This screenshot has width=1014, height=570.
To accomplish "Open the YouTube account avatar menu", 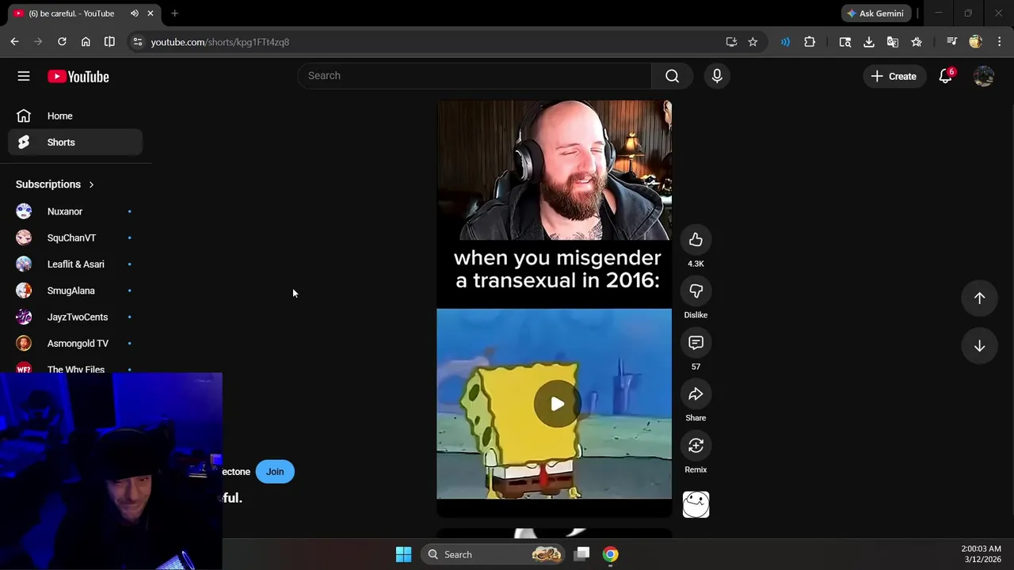I will (984, 76).
